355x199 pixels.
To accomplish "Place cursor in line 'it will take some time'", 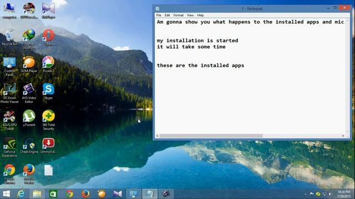I will 191,46.
